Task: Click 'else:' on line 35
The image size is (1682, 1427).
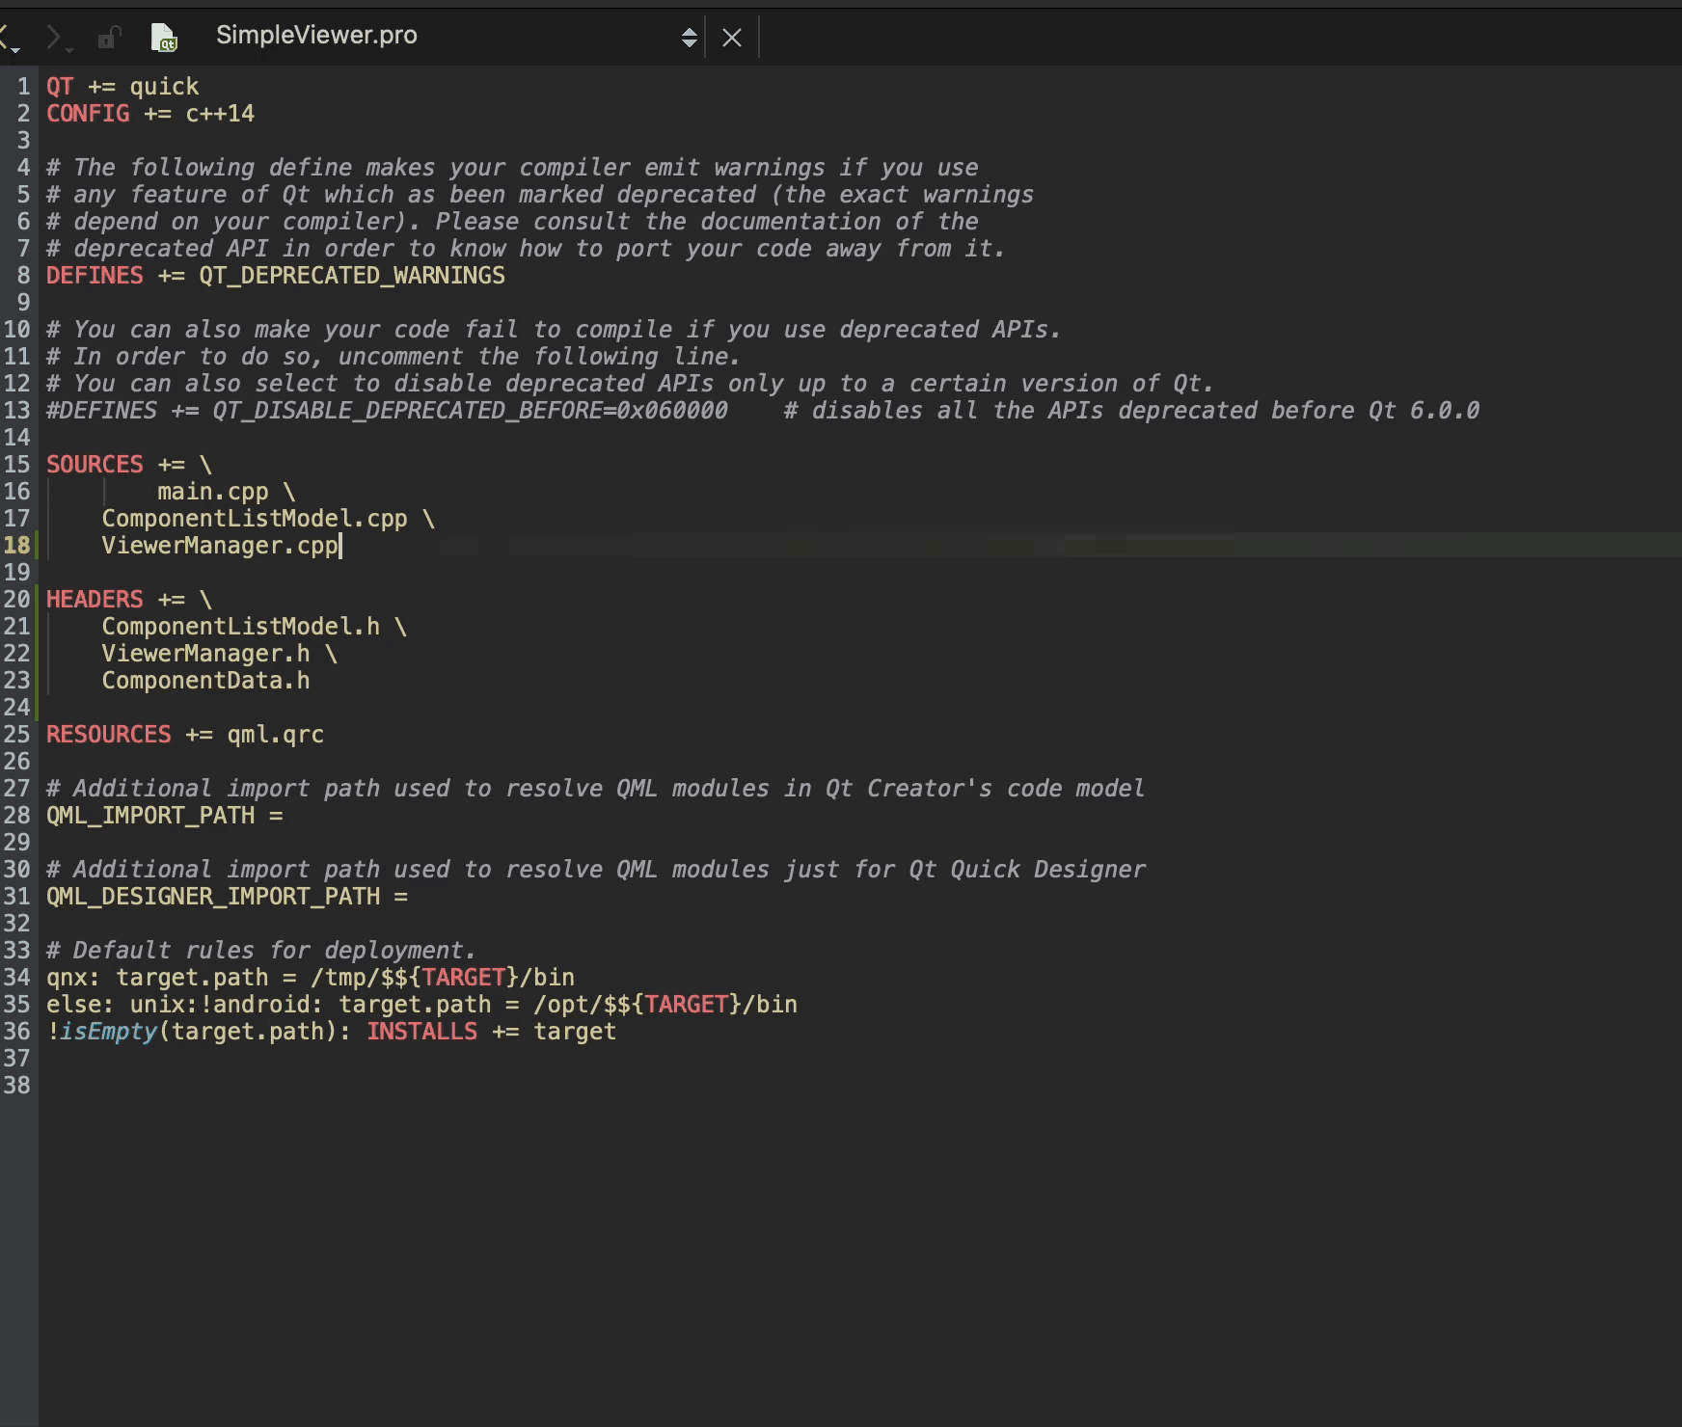Action: coord(81,1005)
